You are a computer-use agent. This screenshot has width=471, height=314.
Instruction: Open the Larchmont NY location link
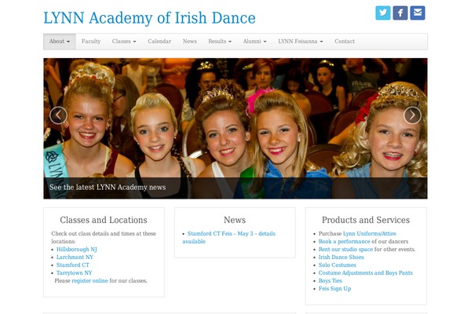75,257
